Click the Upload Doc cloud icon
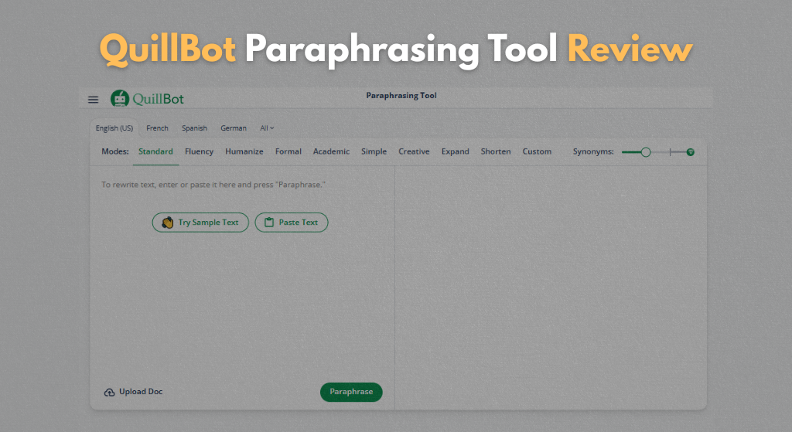 109,393
